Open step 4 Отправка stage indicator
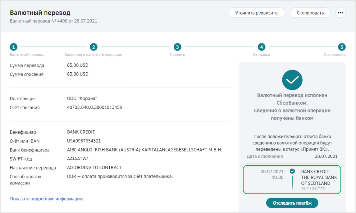The height and width of the screenshot is (213, 356). click(261, 47)
